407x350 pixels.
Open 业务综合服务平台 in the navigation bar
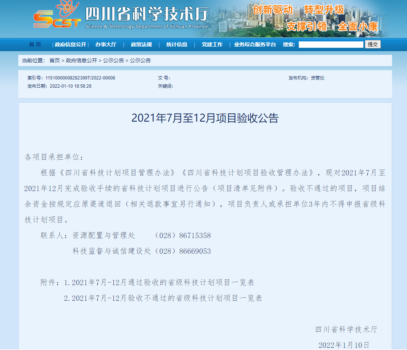[x=255, y=44]
